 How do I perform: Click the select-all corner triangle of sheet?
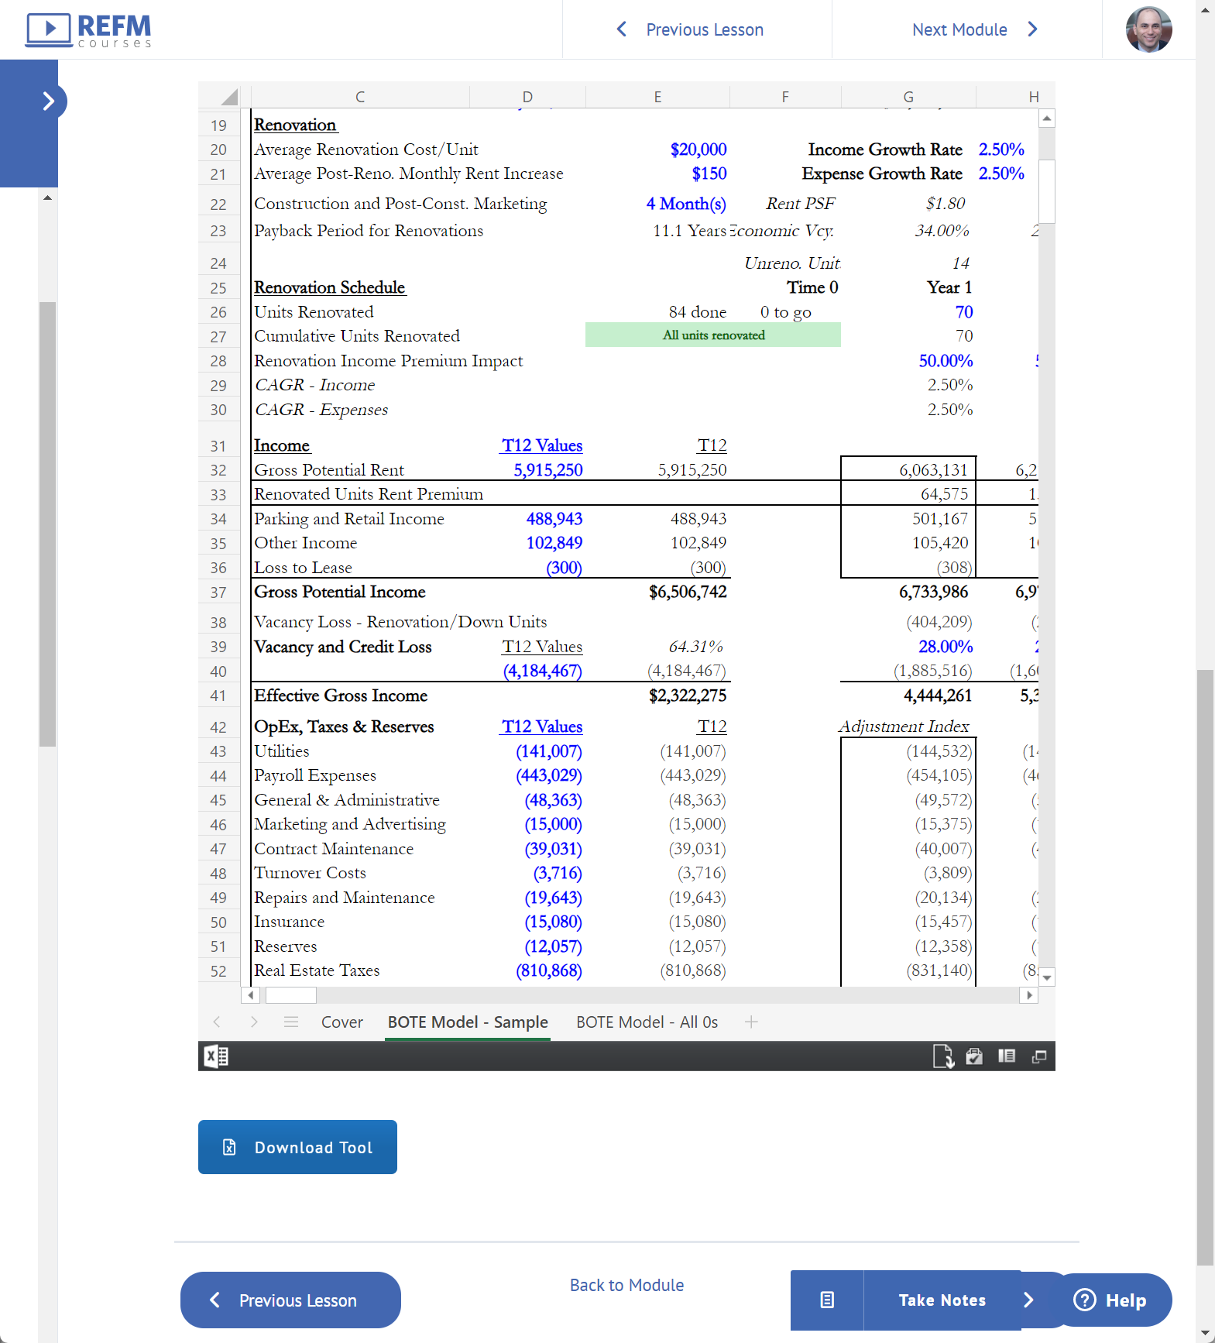[228, 97]
